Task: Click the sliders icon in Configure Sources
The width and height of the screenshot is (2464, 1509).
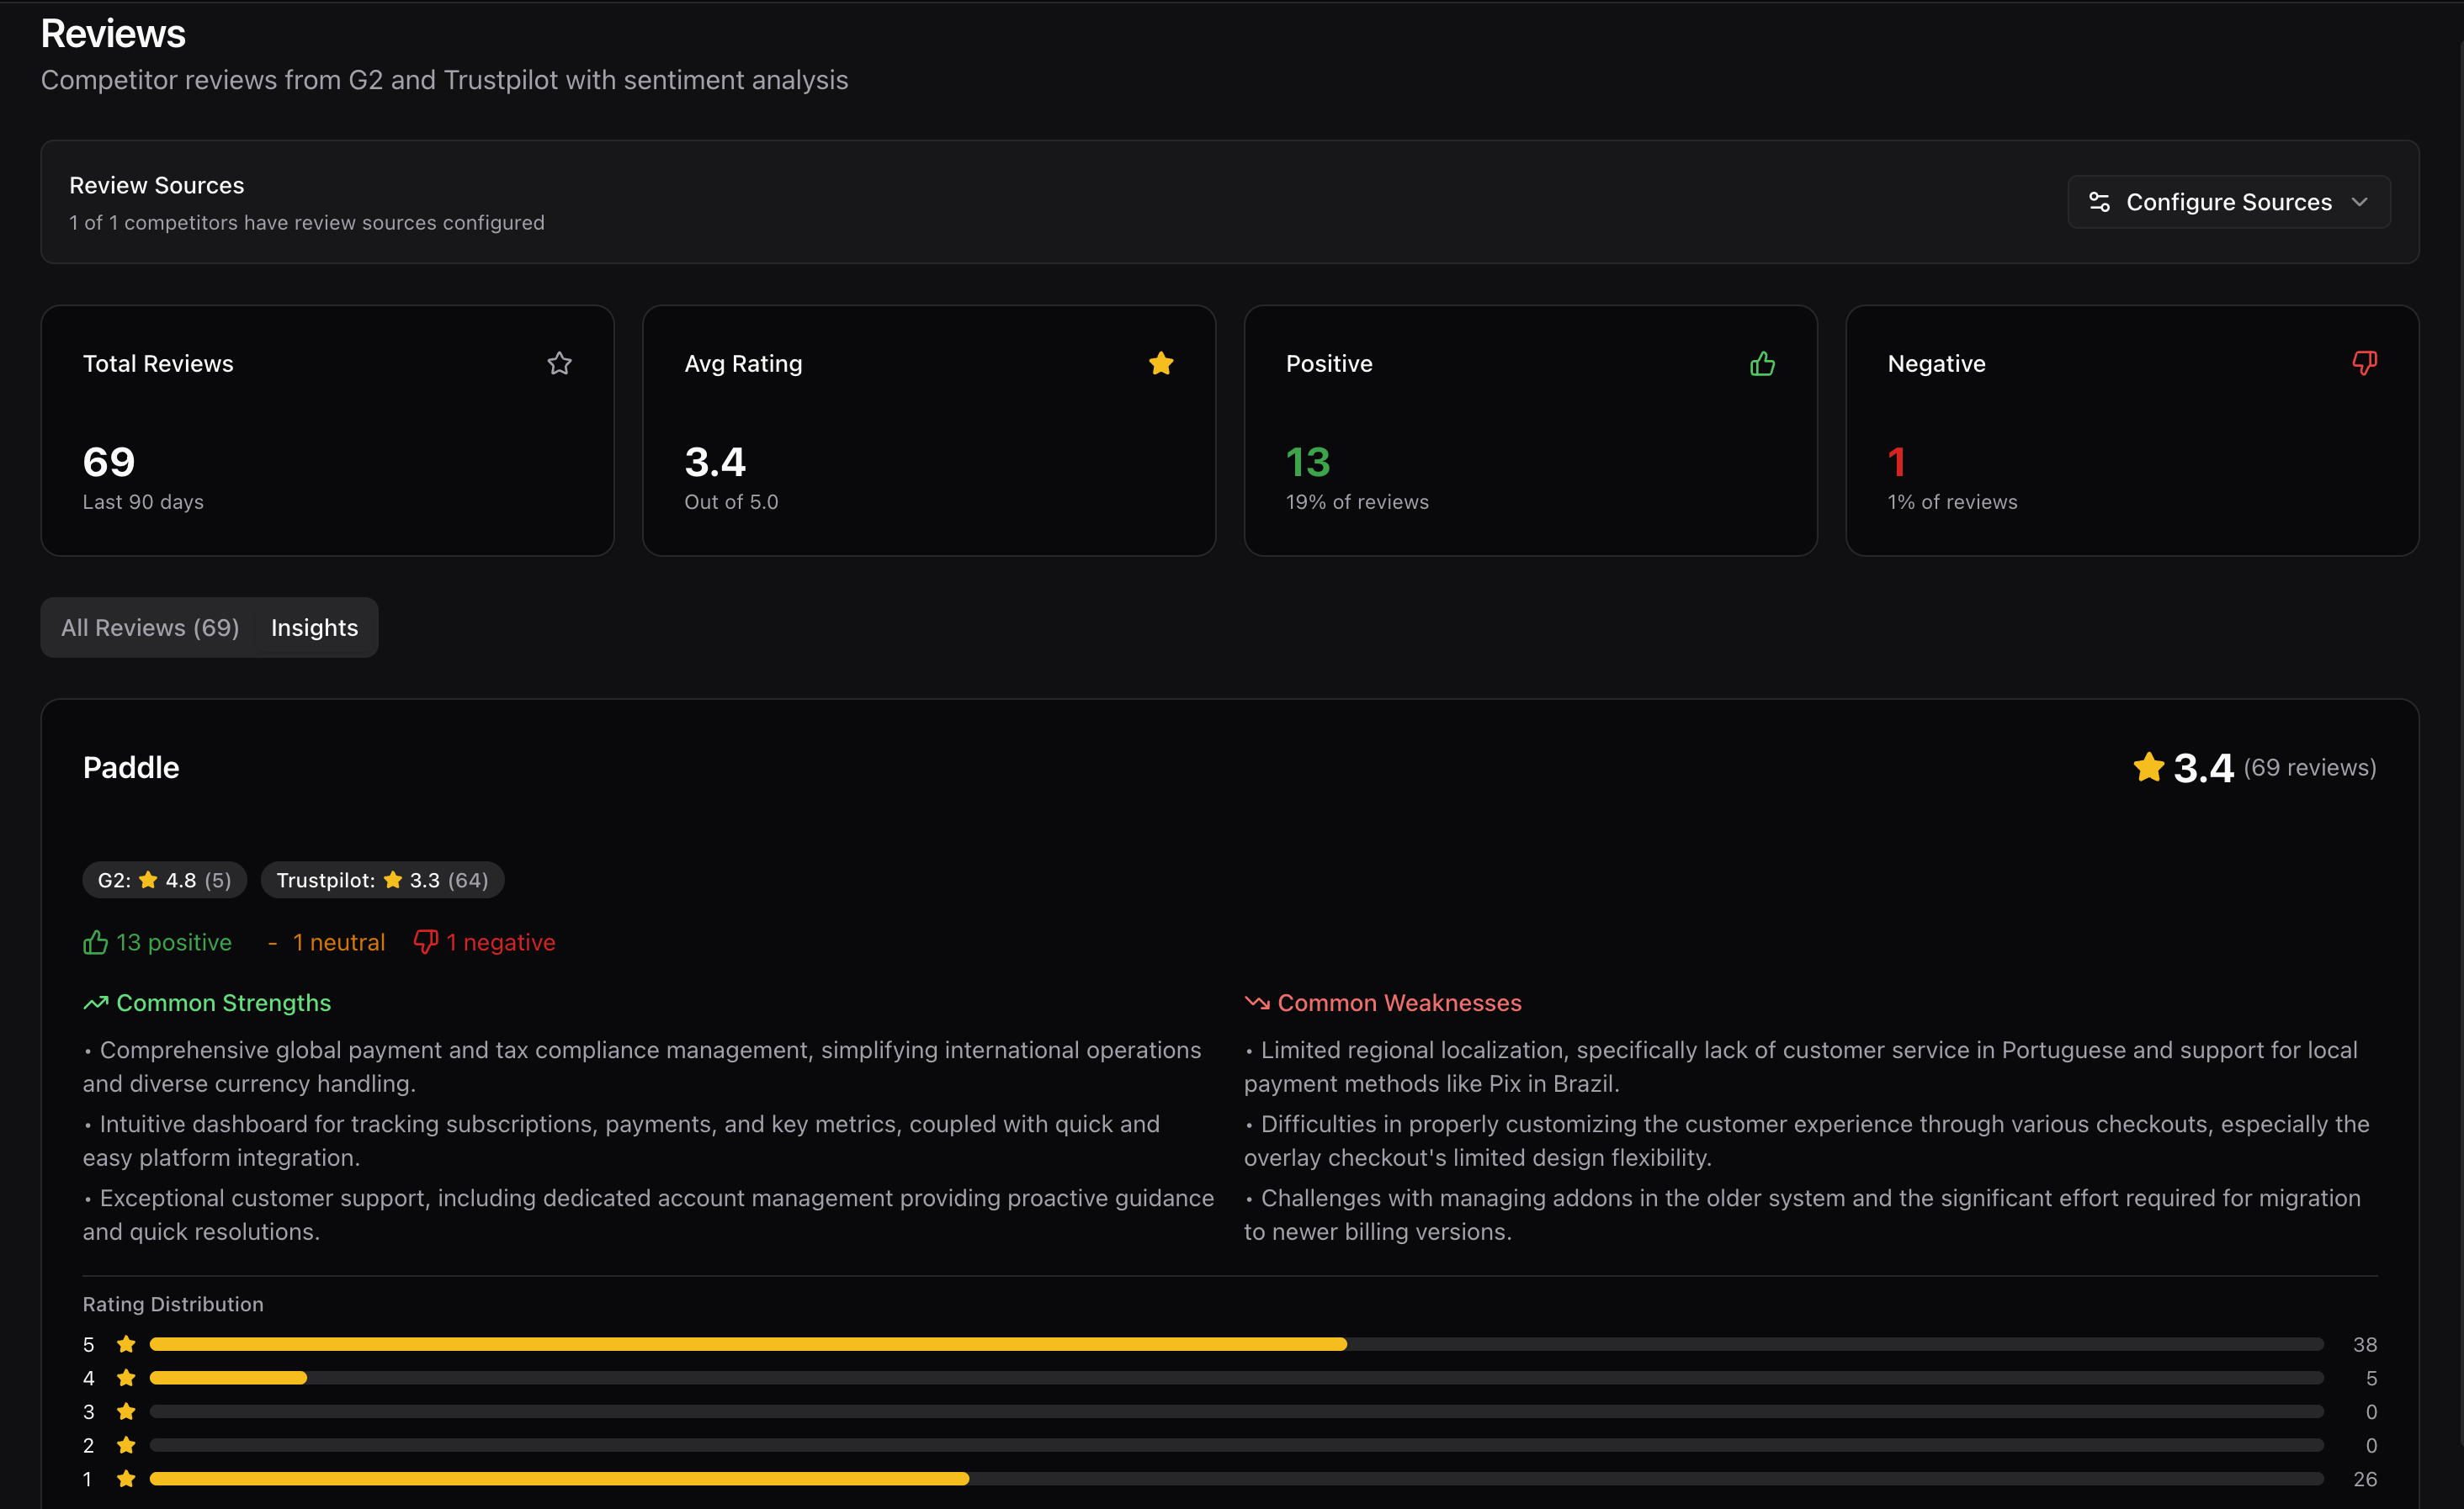Action: 2099,202
